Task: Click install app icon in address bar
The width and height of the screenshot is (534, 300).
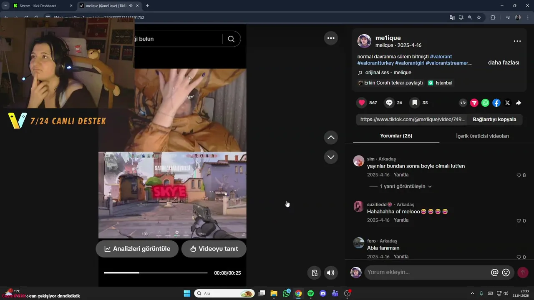Action: 461,17
